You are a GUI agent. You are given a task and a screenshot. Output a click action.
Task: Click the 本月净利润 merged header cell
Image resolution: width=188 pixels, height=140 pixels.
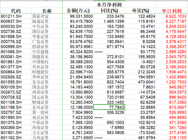[109, 4]
